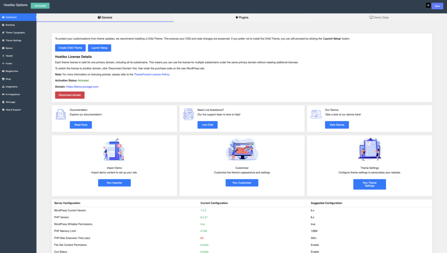447x253 pixels.
Task: Click the Hostiko License Details heading
Action: tap(73, 57)
